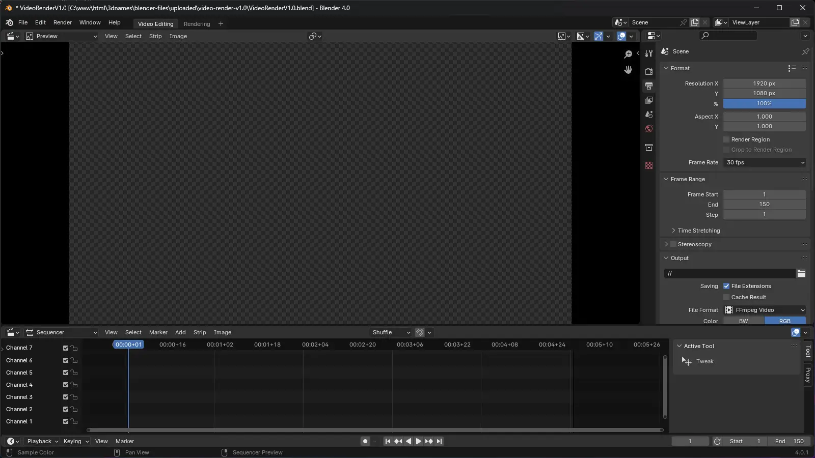Toggle mute checkbox for Channel 1
Viewport: 815px width, 458px height.
coord(66,421)
